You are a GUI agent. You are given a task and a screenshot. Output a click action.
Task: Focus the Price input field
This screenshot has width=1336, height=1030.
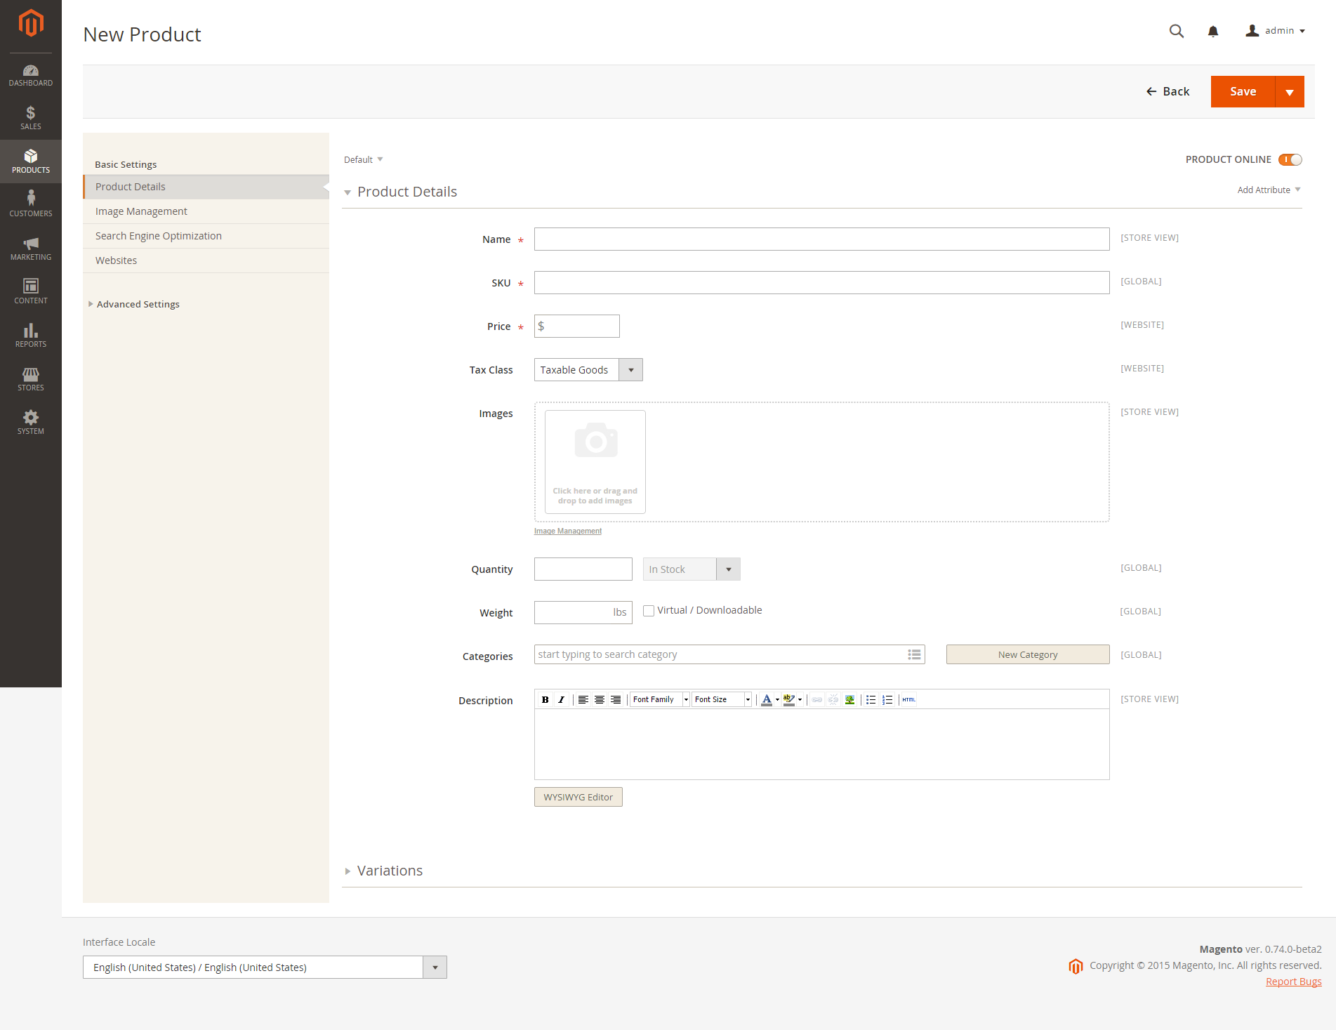577,326
